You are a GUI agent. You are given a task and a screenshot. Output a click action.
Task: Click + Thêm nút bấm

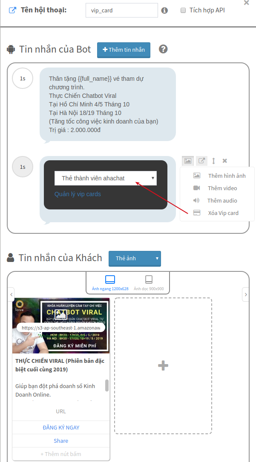(61, 454)
